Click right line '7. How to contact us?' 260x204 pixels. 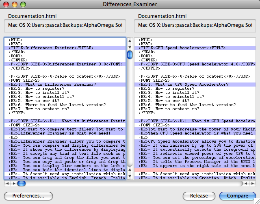tap(195, 109)
